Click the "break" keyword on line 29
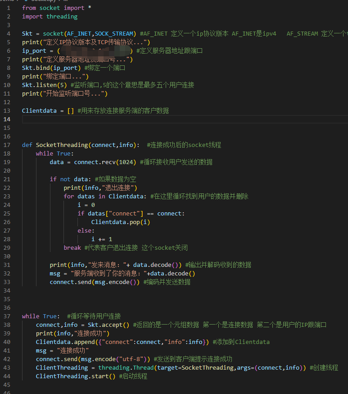Viewport: 348px width, 394px height. [72, 248]
